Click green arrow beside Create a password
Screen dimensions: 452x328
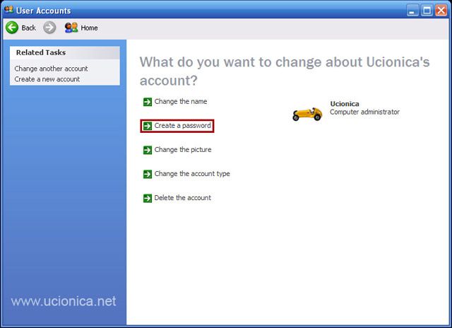pyautogui.click(x=147, y=126)
